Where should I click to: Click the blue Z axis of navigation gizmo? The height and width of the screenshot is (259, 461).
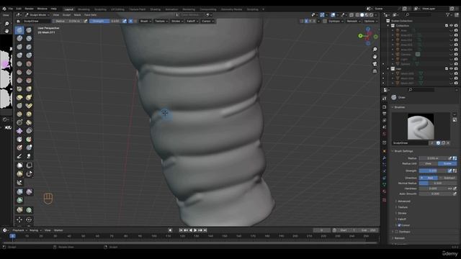368,29
